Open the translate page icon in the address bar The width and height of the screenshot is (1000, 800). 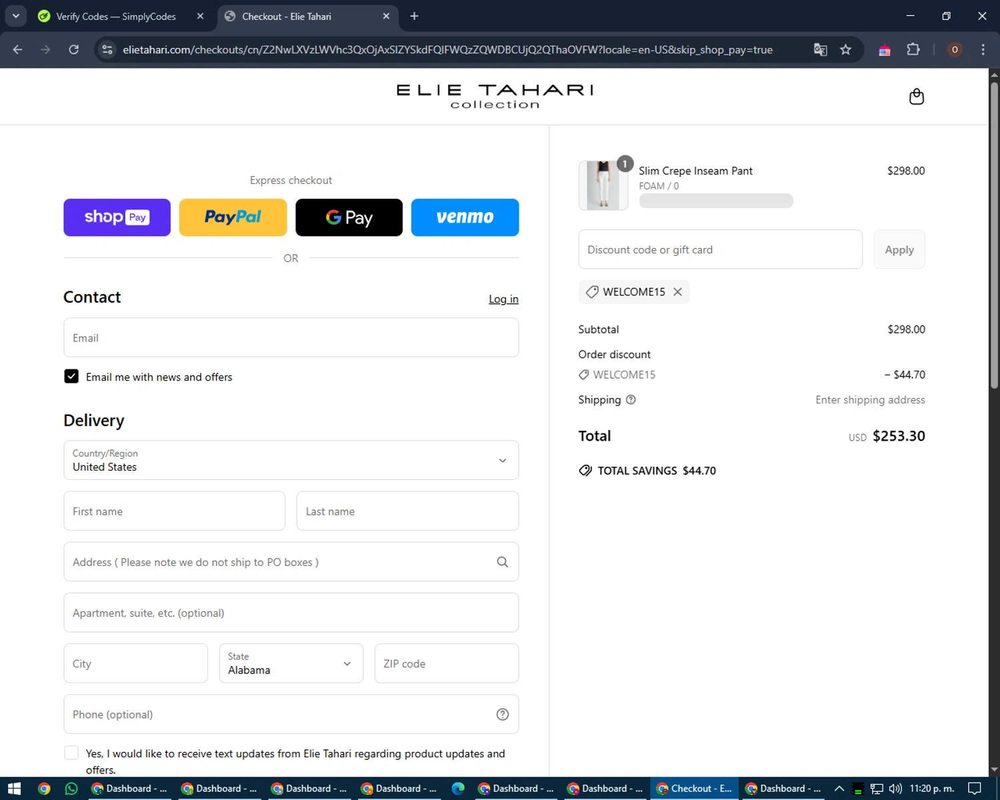pyautogui.click(x=820, y=50)
